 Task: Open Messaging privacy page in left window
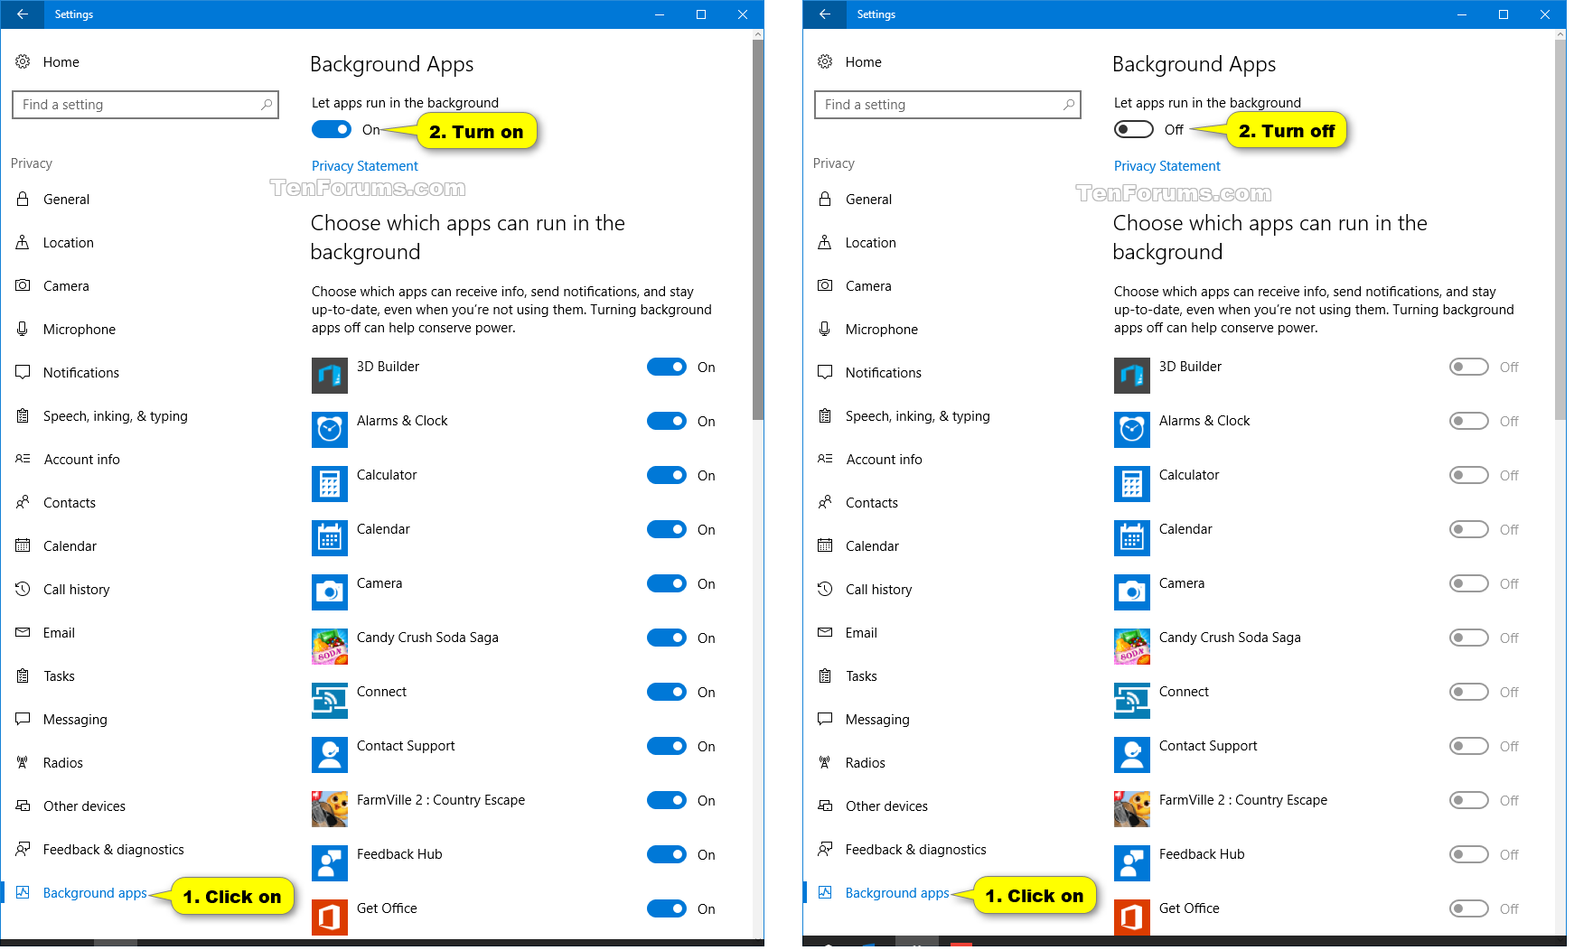75,719
